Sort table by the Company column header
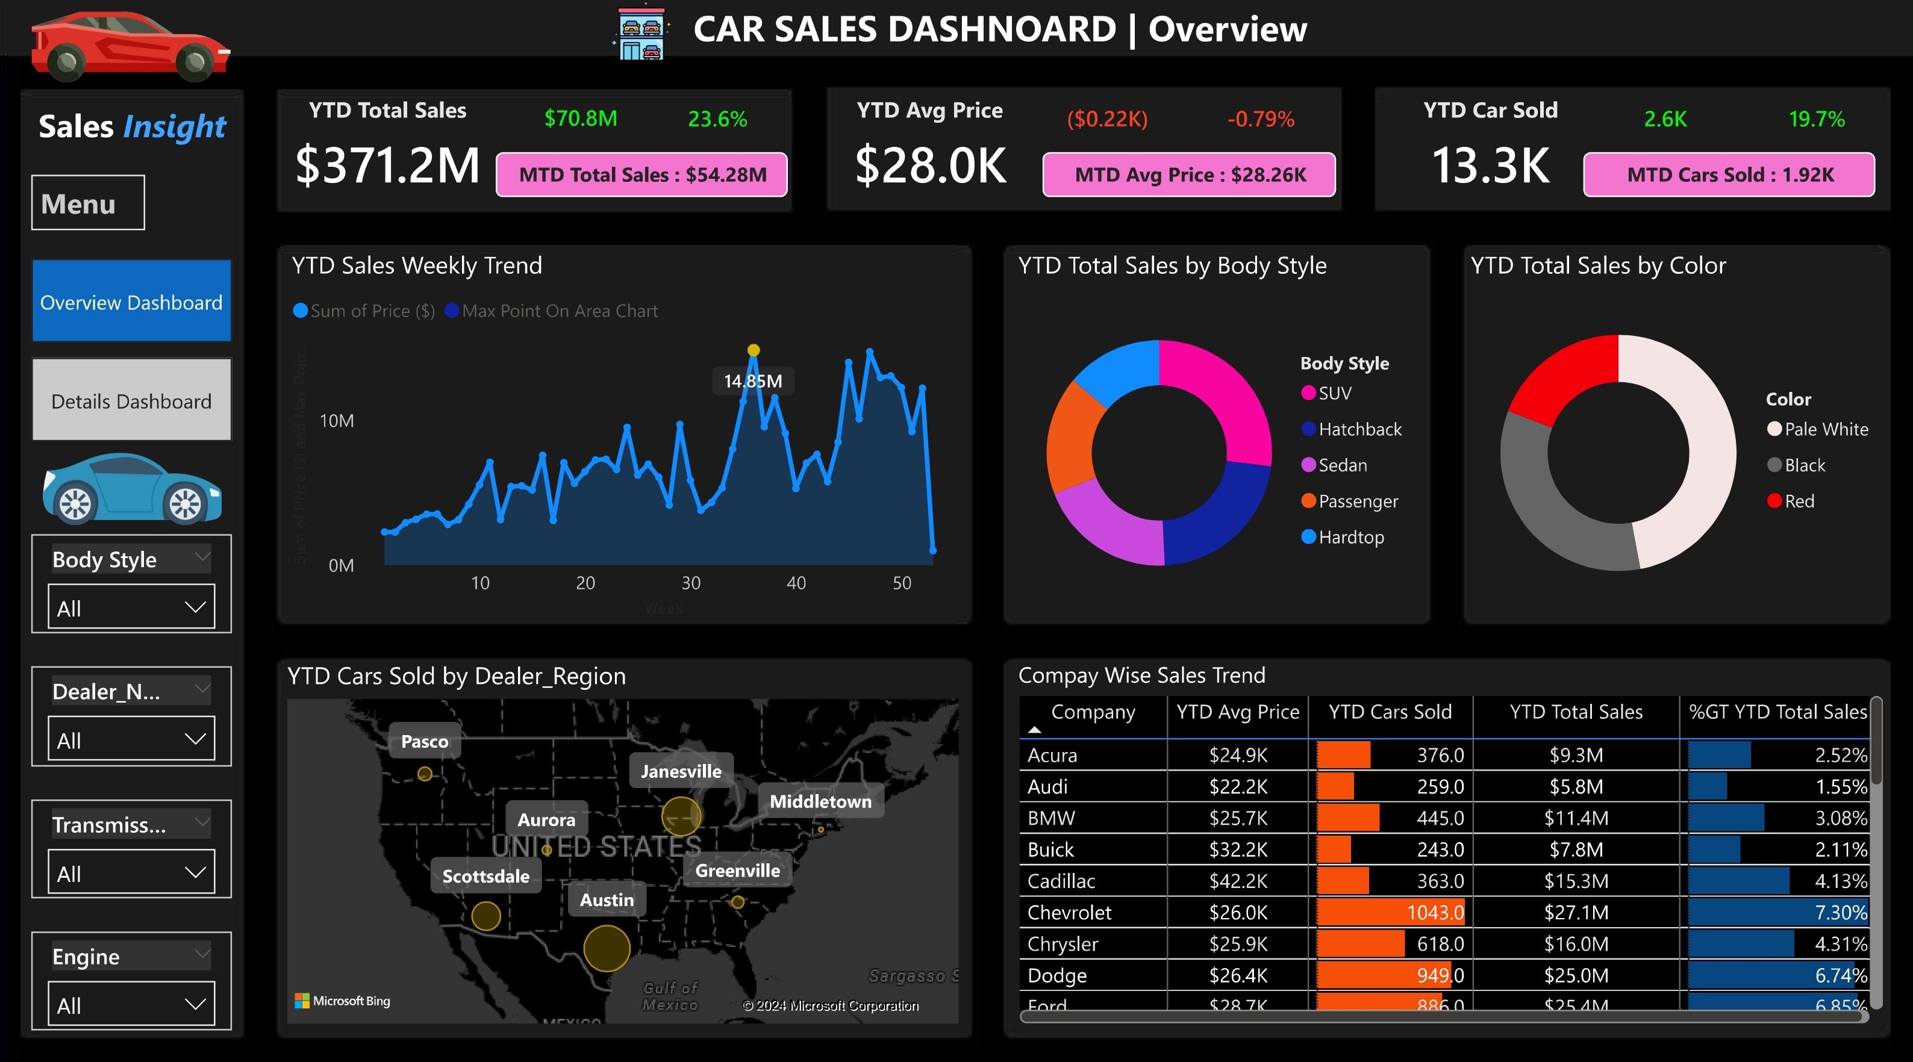The image size is (1913, 1062). [1093, 712]
